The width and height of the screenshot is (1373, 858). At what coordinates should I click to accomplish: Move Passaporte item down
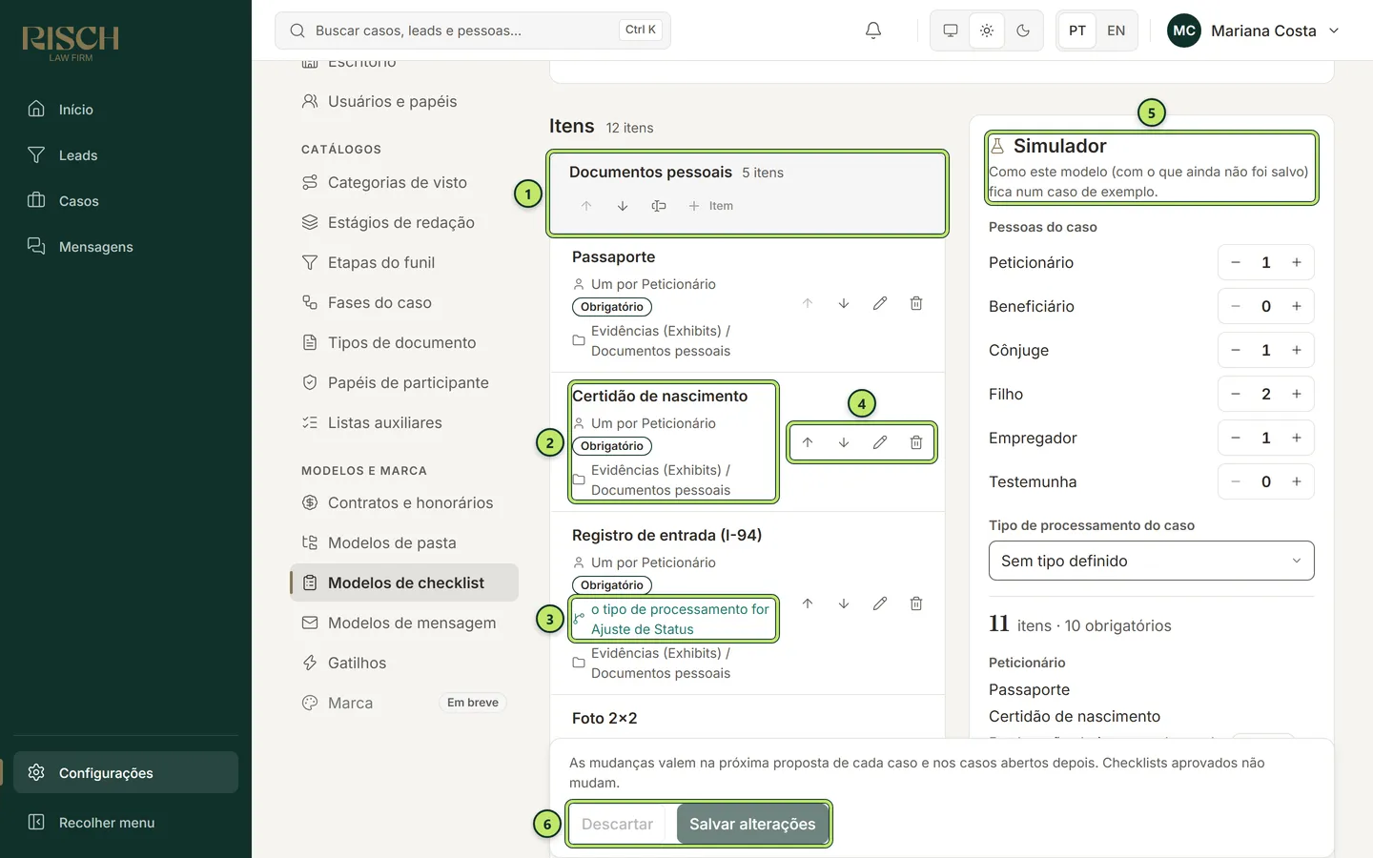844,303
